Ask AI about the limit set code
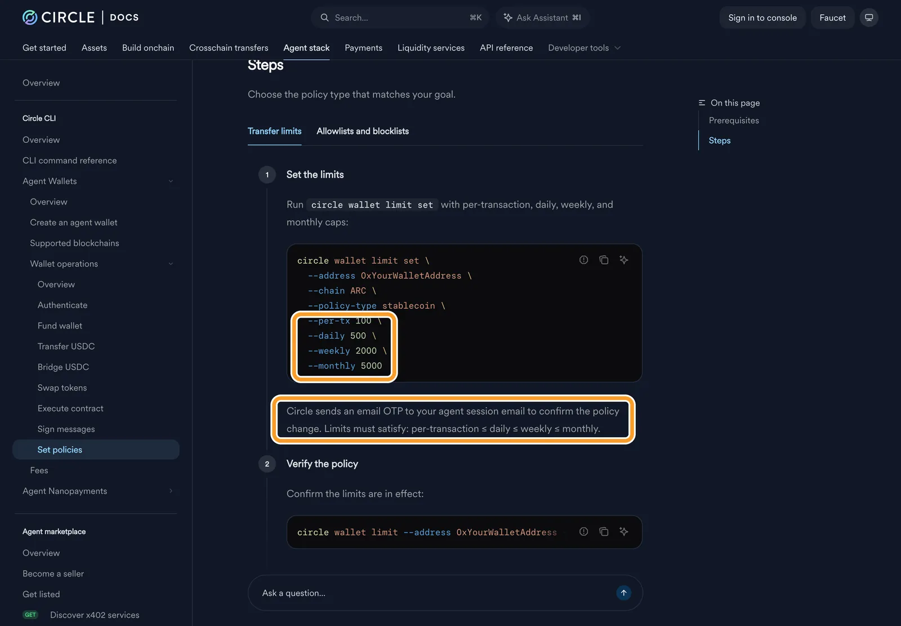 tap(623, 260)
